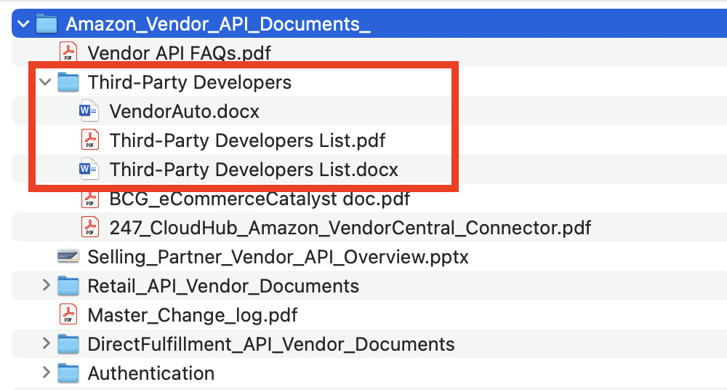
Task: Select the Authentication folder name
Action: pyautogui.click(x=151, y=373)
